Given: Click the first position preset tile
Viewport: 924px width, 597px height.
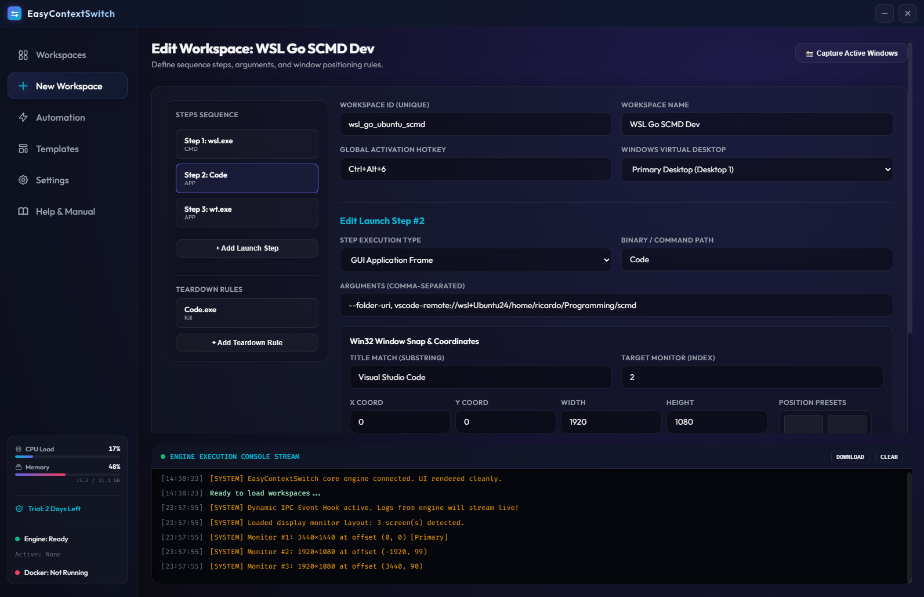Looking at the screenshot, I should pos(803,425).
